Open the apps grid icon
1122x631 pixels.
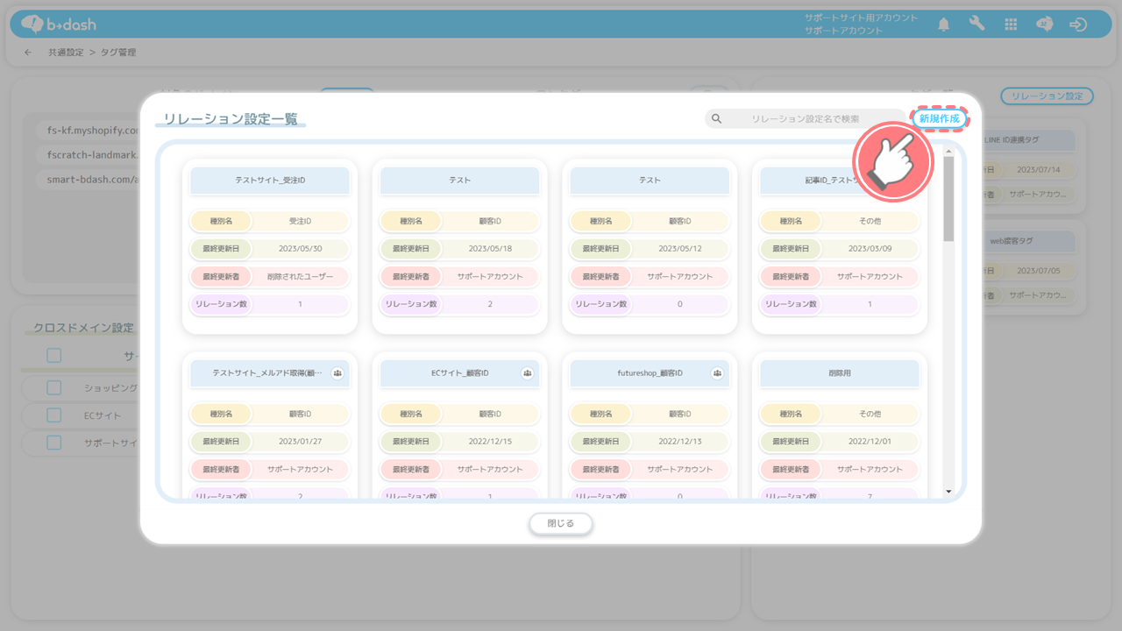[x=1011, y=25]
